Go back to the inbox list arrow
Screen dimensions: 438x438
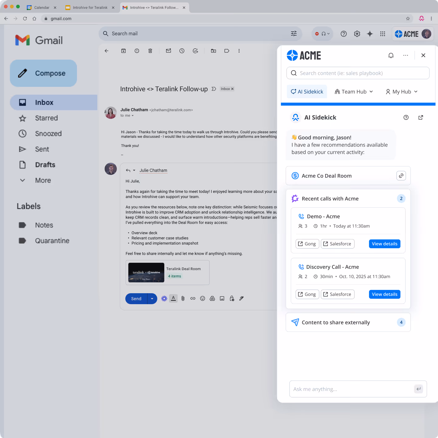106,51
